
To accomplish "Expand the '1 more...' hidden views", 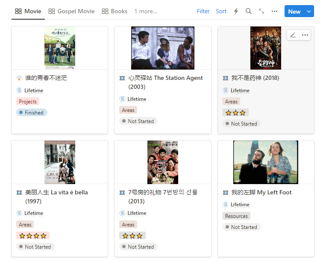I will tap(146, 12).
